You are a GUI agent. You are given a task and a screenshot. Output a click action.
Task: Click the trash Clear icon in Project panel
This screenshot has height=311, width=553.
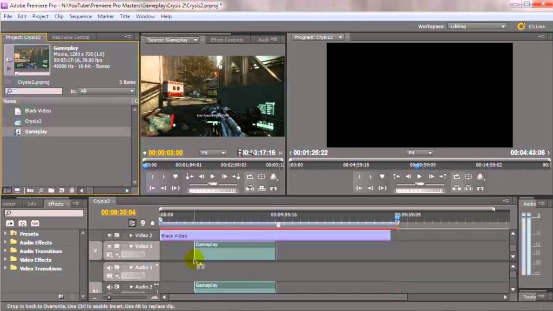click(72, 191)
